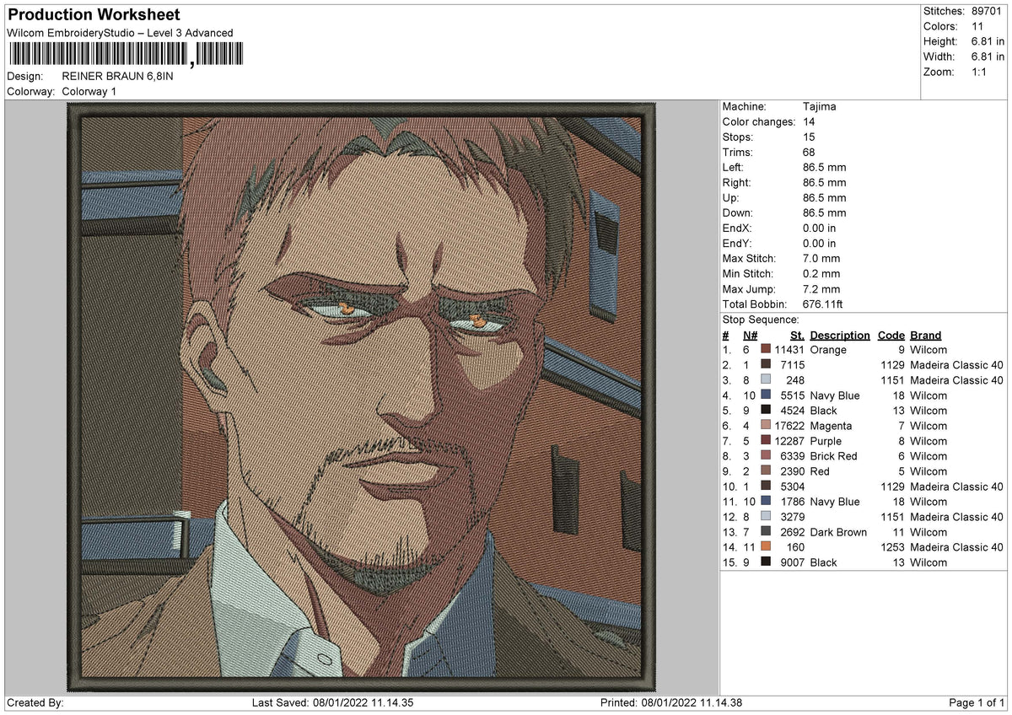Click the Brand column header

(926, 335)
